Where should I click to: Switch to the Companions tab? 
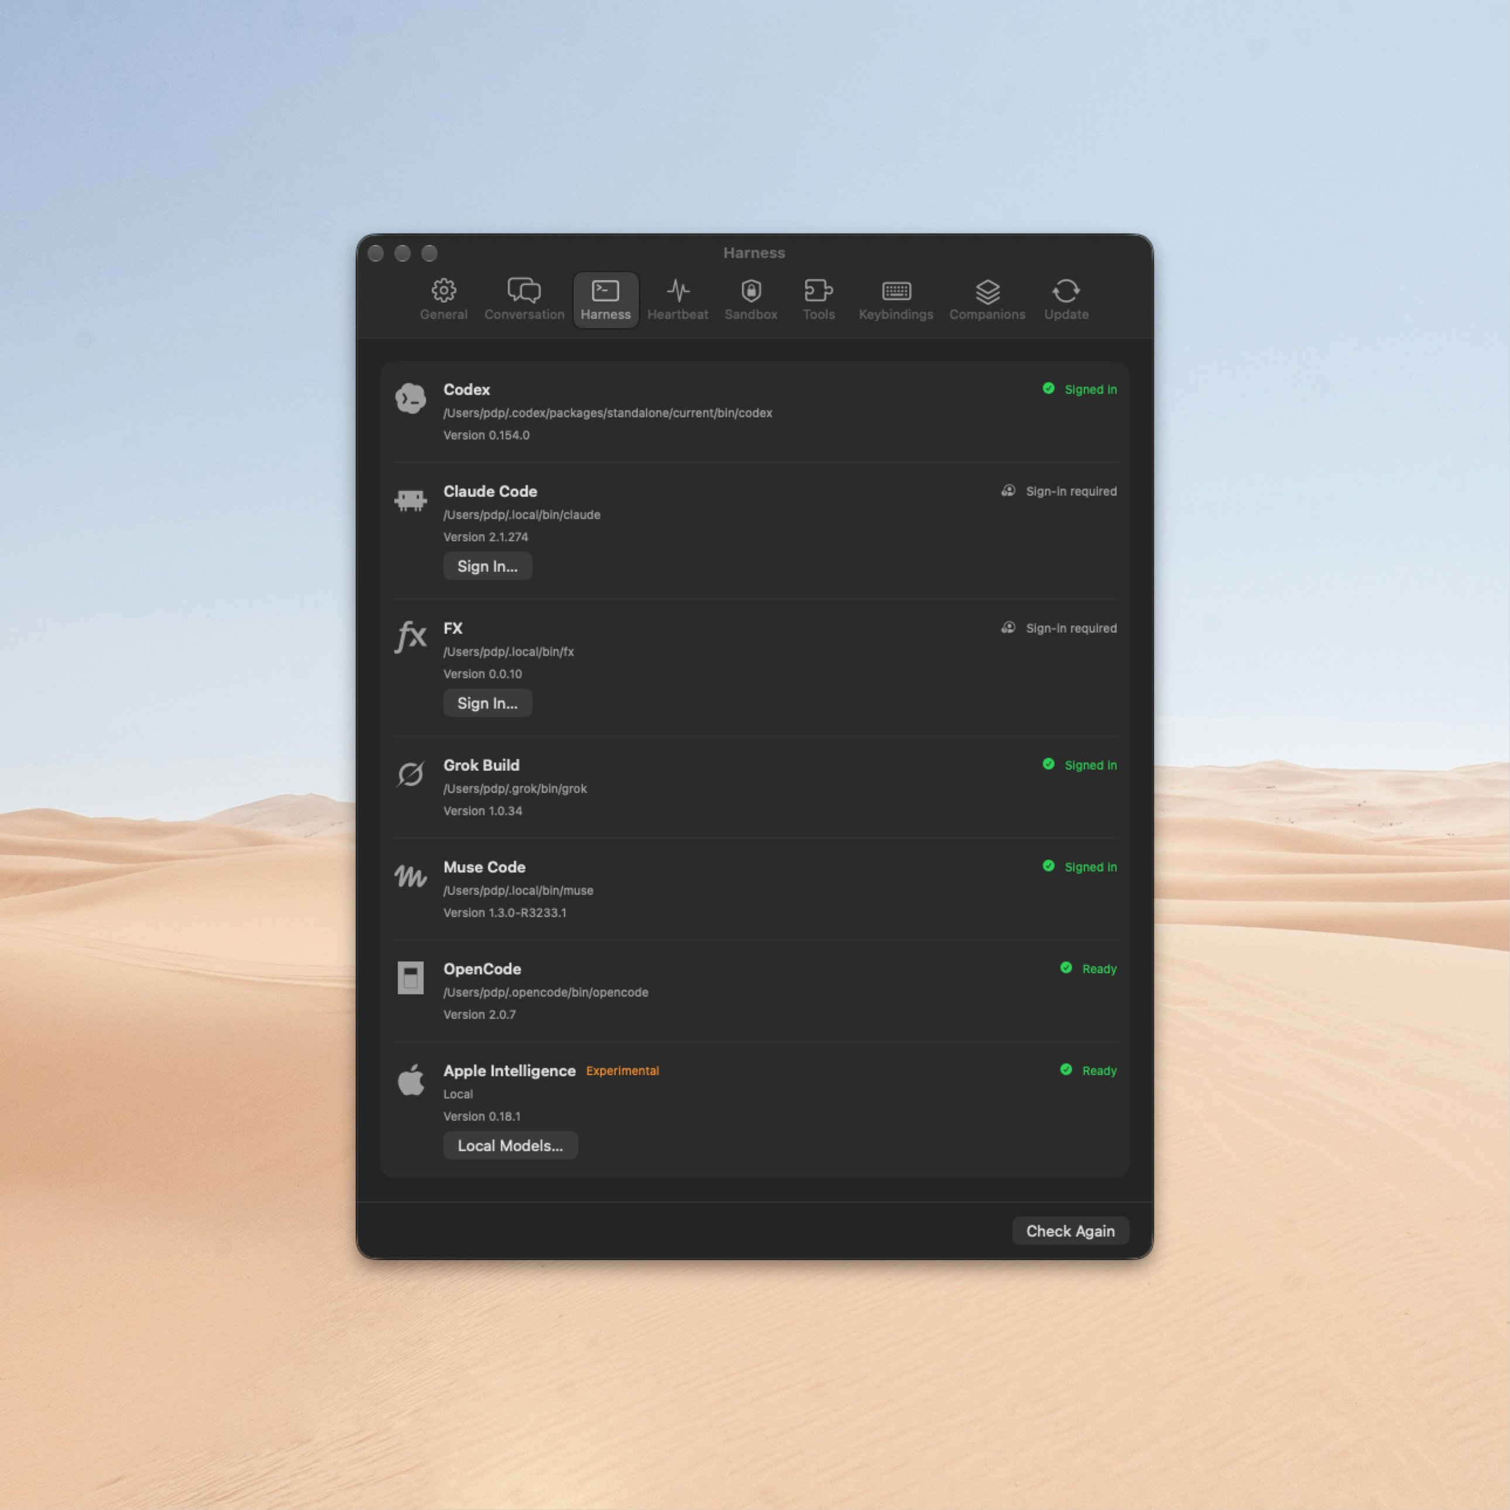click(987, 299)
